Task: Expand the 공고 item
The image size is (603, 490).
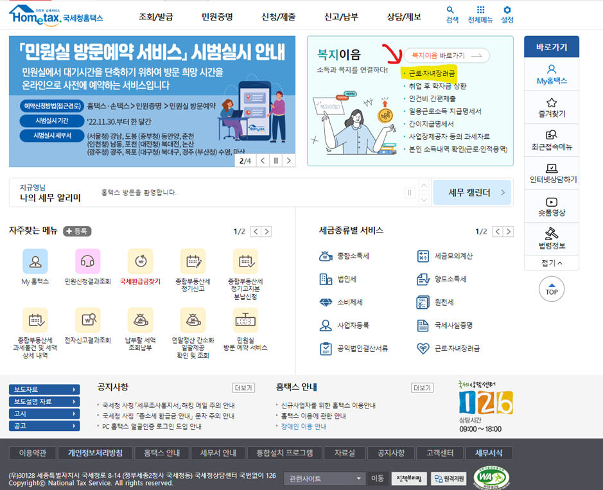Action: [44, 426]
